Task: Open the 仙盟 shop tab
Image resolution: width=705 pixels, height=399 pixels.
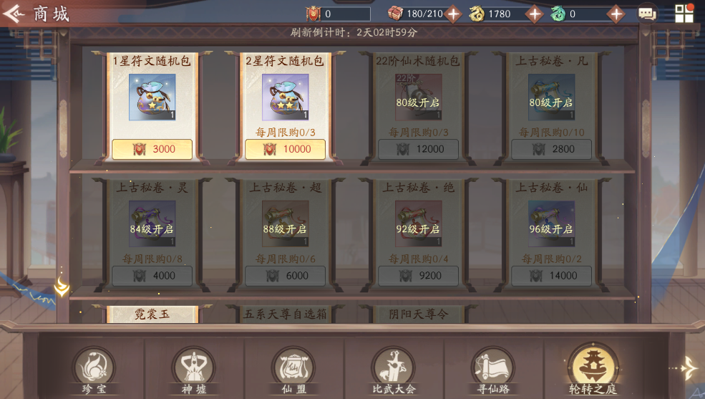Action: click(x=293, y=371)
